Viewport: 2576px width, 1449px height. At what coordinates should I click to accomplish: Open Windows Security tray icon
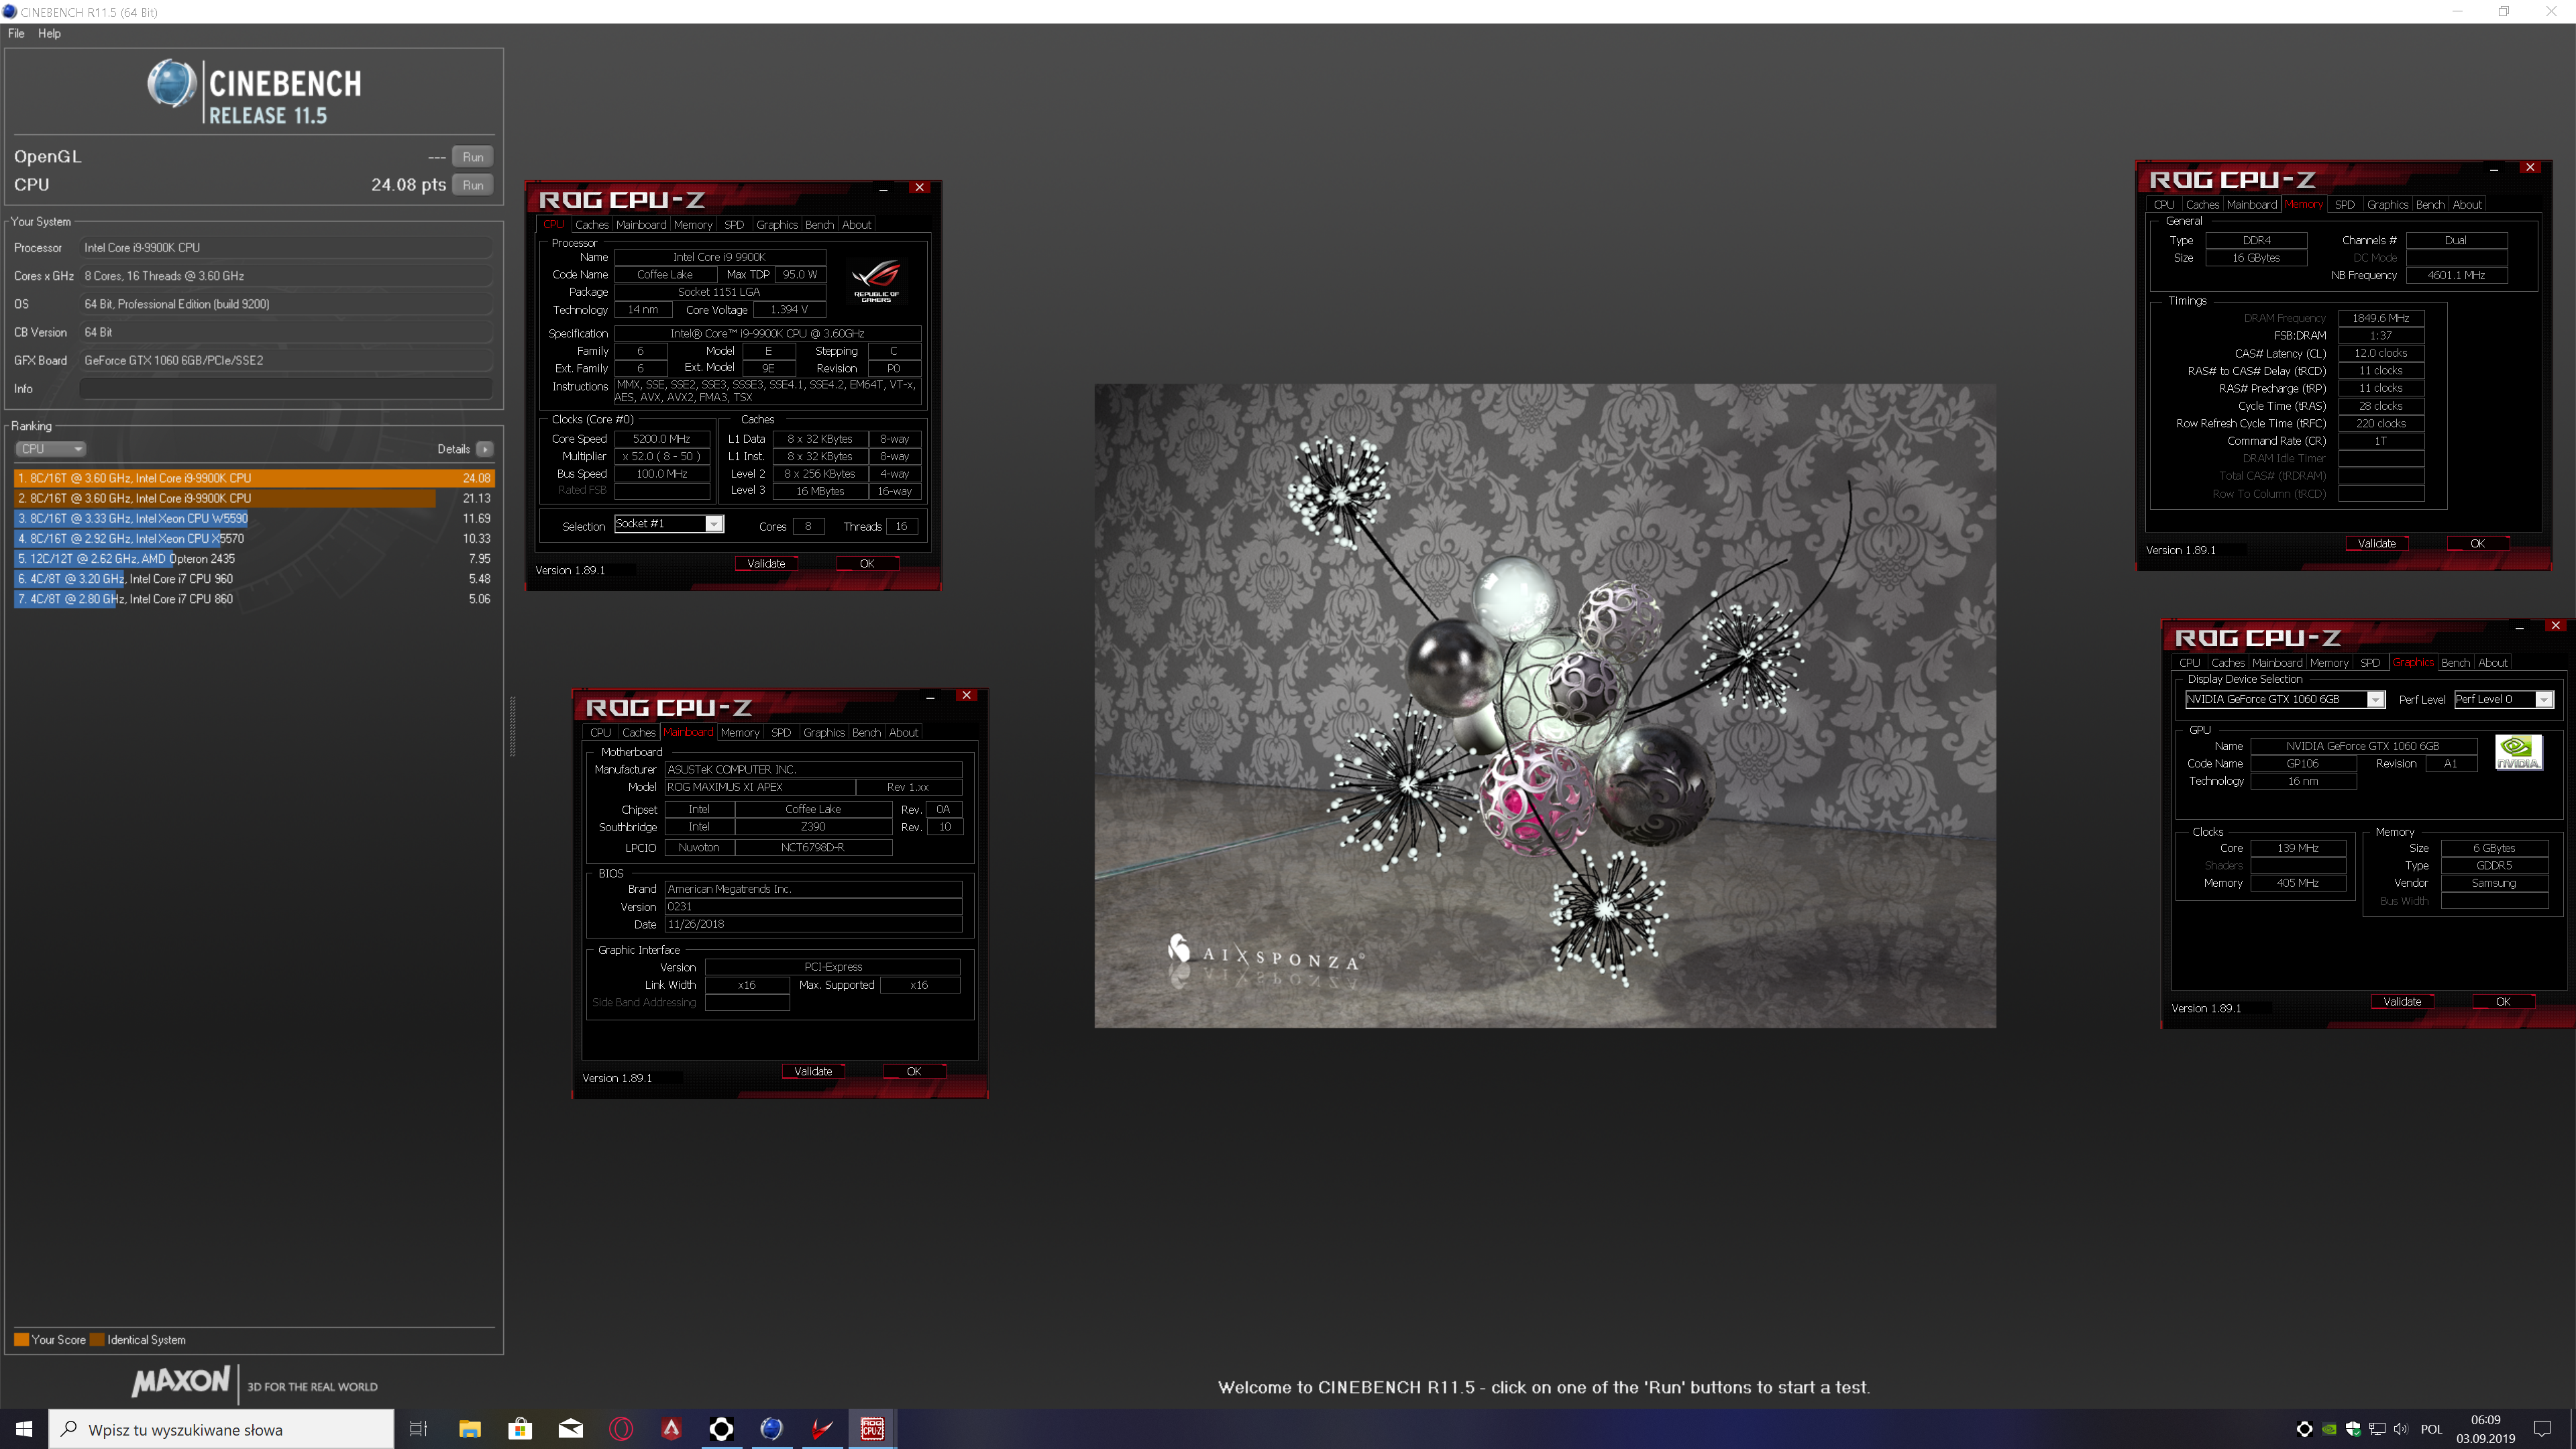(x=2353, y=1429)
